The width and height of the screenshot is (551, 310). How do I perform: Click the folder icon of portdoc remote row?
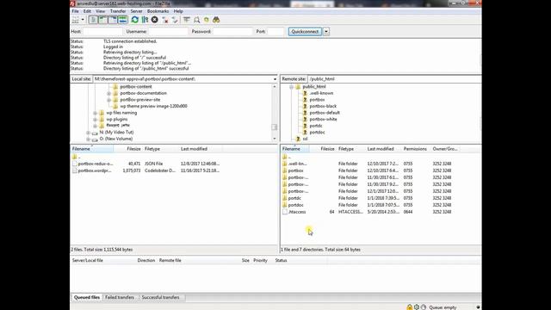[x=285, y=205]
